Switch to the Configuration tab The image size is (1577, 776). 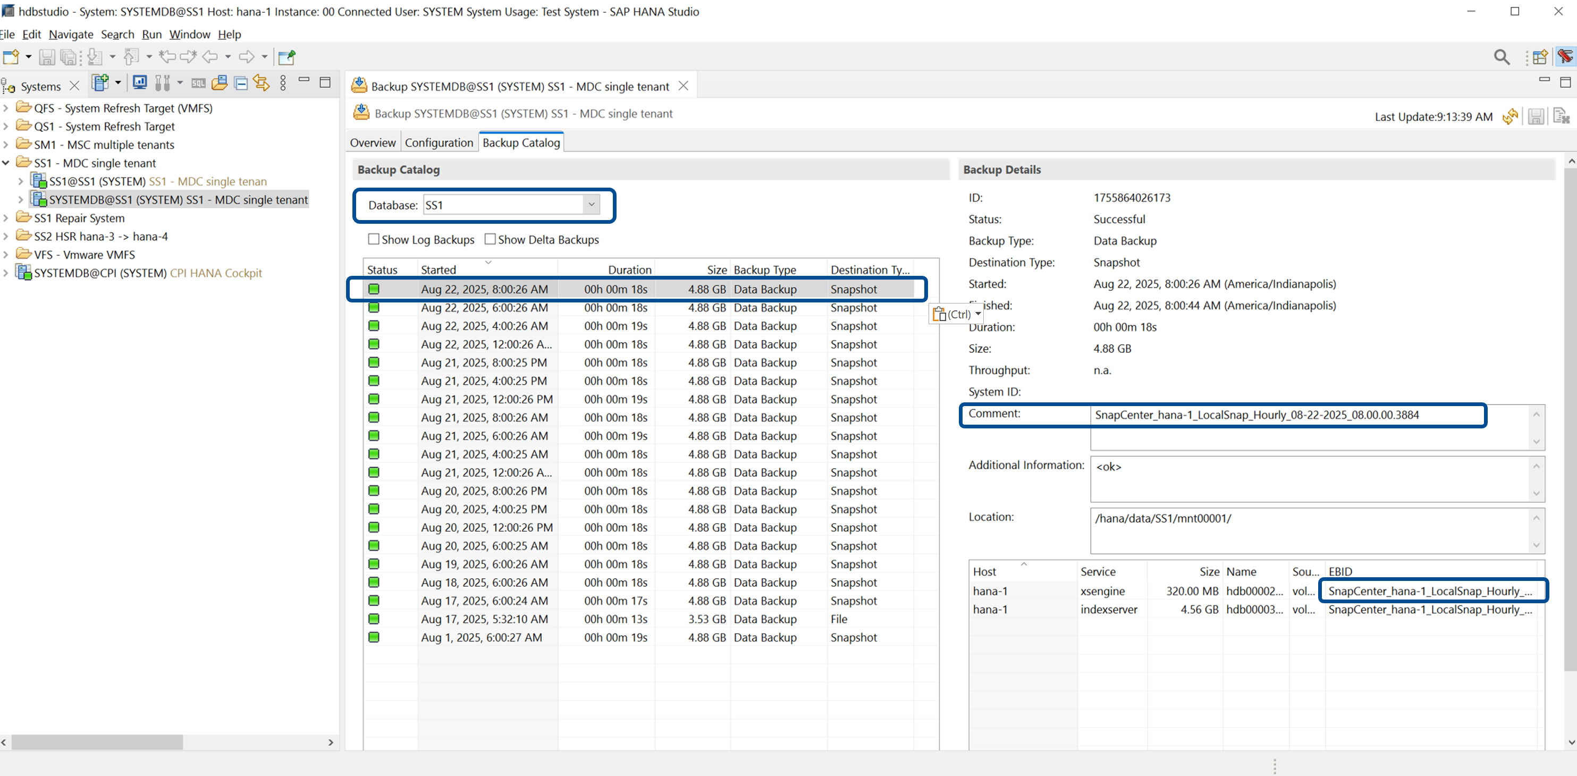pyautogui.click(x=438, y=142)
